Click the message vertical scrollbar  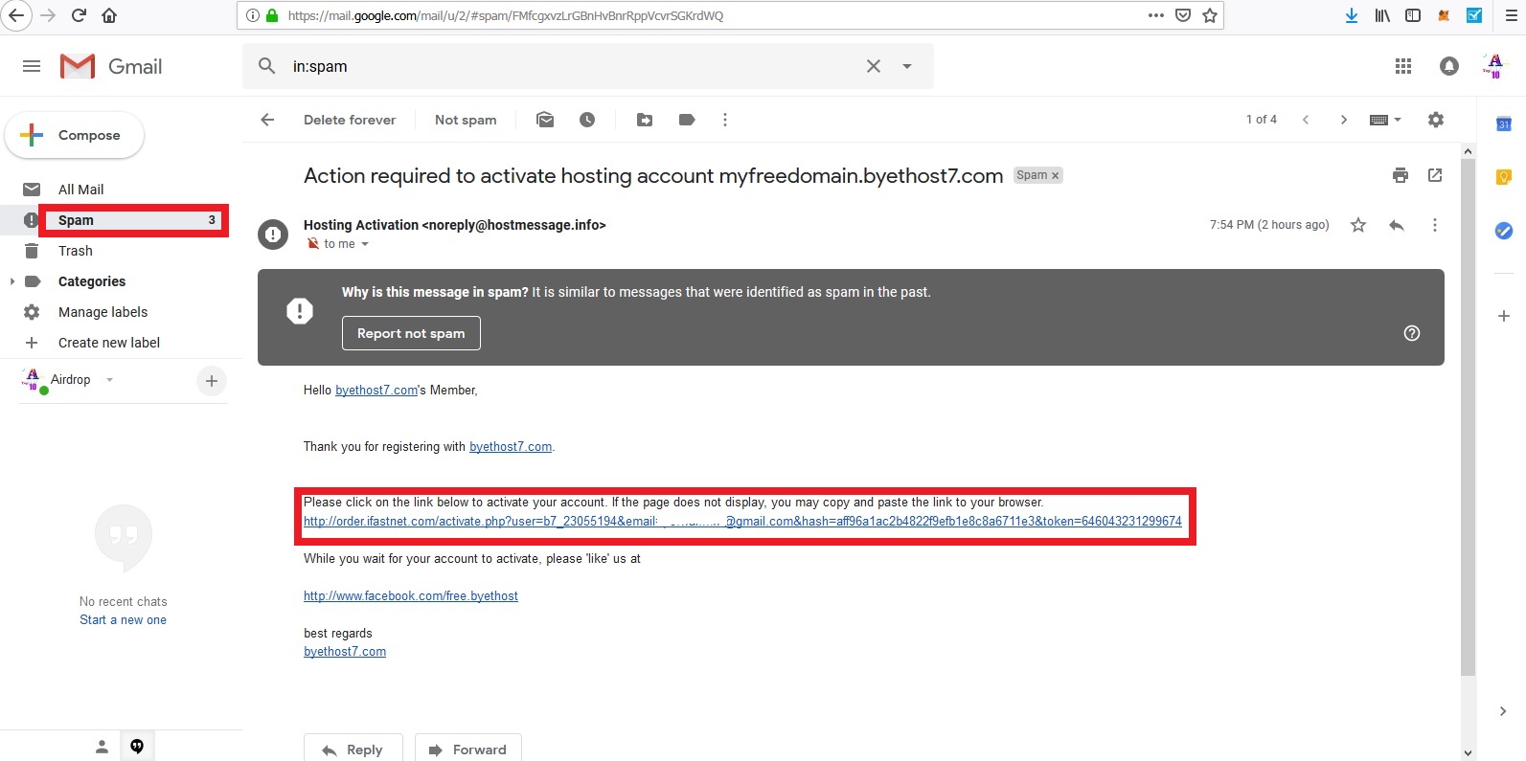tap(1468, 417)
